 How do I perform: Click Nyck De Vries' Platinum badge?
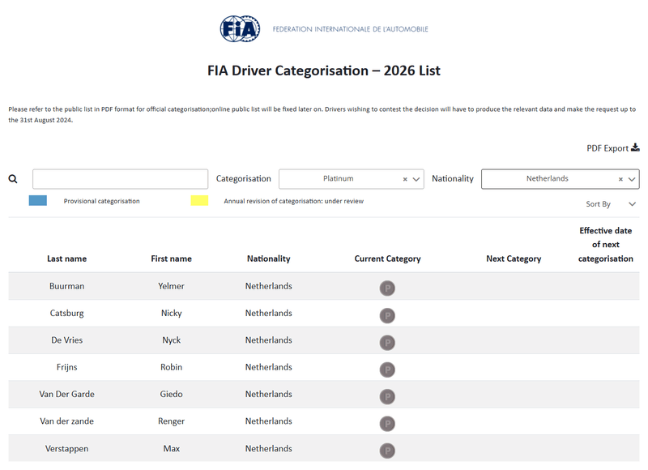pos(387,342)
